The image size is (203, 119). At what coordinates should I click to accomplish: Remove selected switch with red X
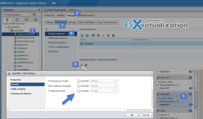point(108,35)
